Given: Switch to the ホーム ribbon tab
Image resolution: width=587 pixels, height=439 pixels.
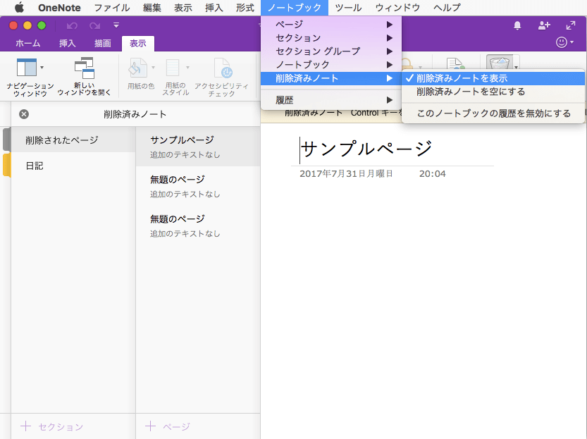Looking at the screenshot, I should 28,44.
